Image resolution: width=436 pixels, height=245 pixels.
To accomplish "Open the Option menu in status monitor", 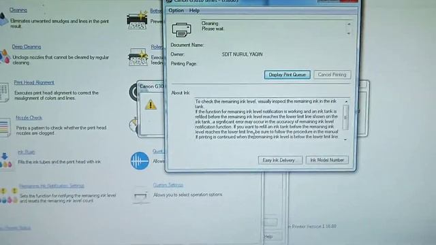I will [176, 11].
